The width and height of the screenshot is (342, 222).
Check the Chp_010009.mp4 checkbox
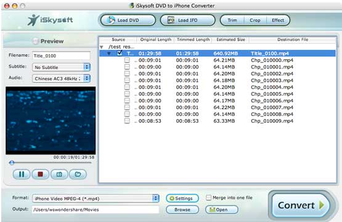click(x=127, y=121)
